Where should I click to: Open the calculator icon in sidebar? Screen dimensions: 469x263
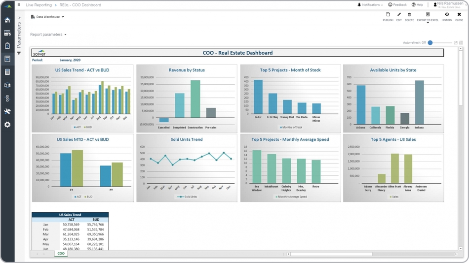(7, 72)
